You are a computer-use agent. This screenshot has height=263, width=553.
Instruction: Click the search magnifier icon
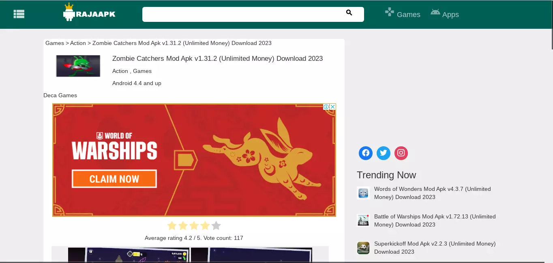point(349,13)
